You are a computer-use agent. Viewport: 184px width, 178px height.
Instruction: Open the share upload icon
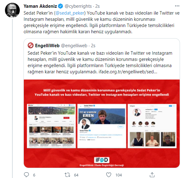coord(152,175)
